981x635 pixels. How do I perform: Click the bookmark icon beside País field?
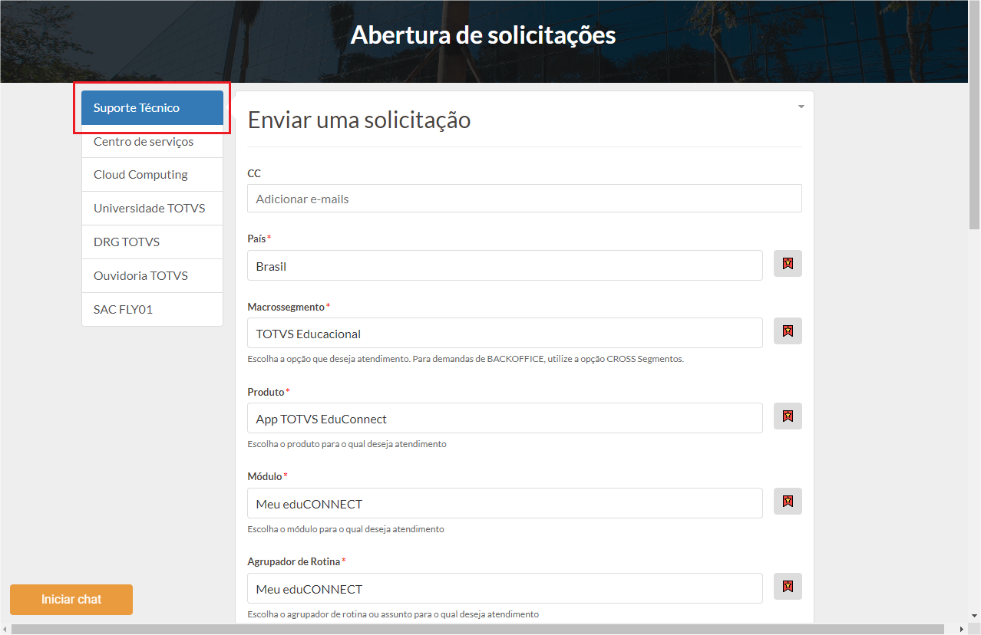[x=788, y=264]
